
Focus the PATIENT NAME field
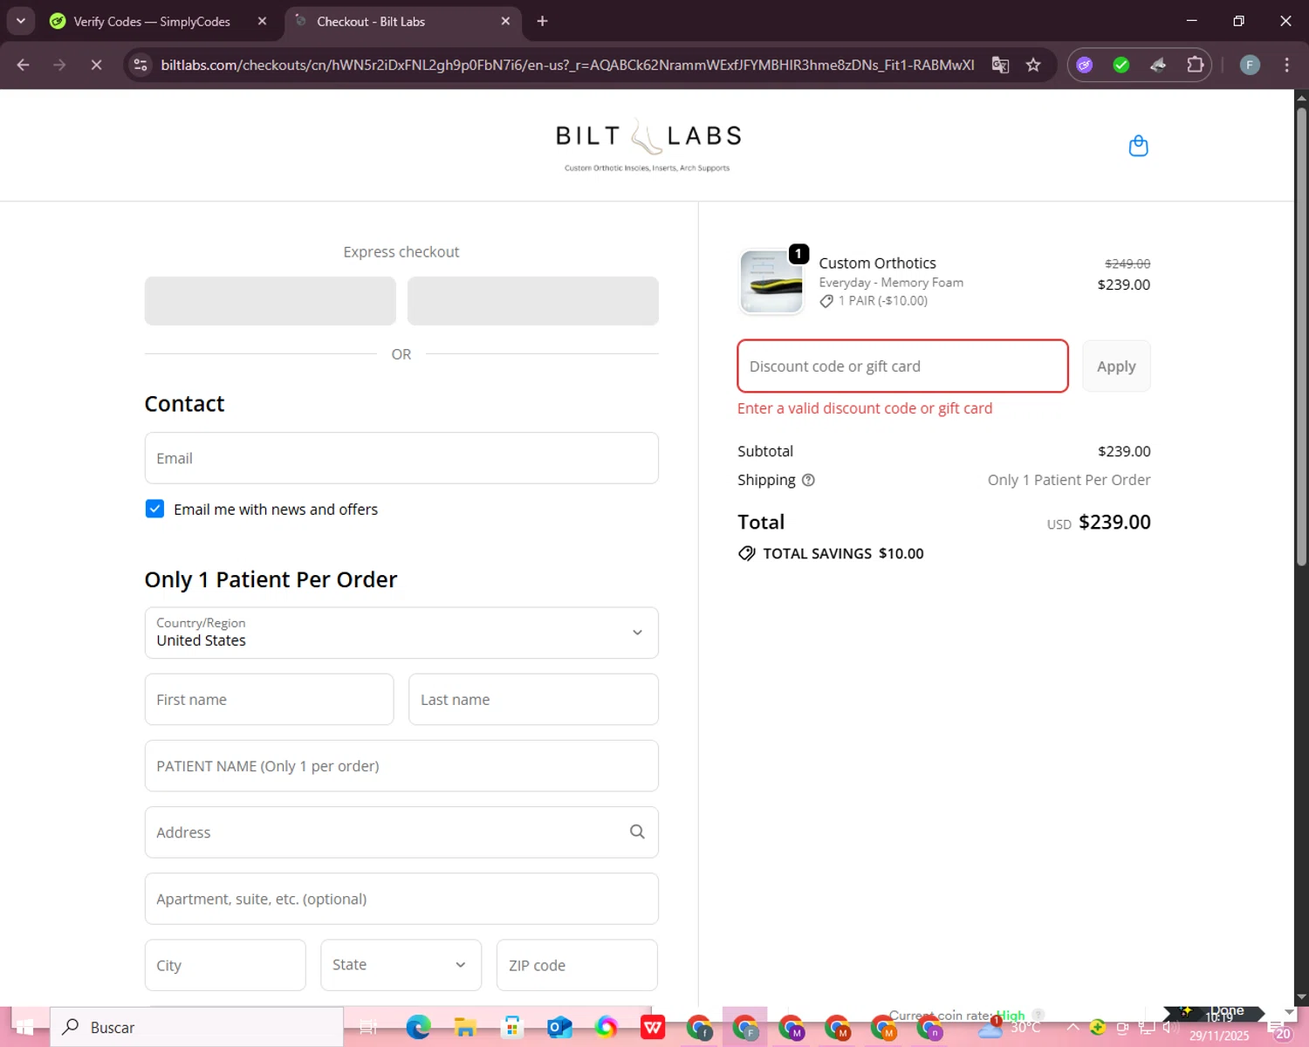[401, 766]
